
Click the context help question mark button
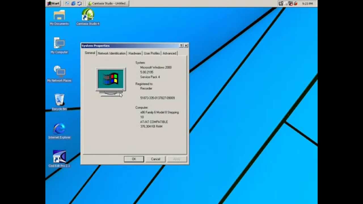(x=181, y=46)
